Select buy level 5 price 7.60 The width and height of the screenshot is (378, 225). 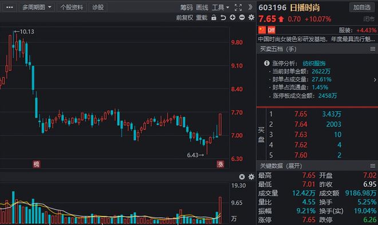[301, 155]
